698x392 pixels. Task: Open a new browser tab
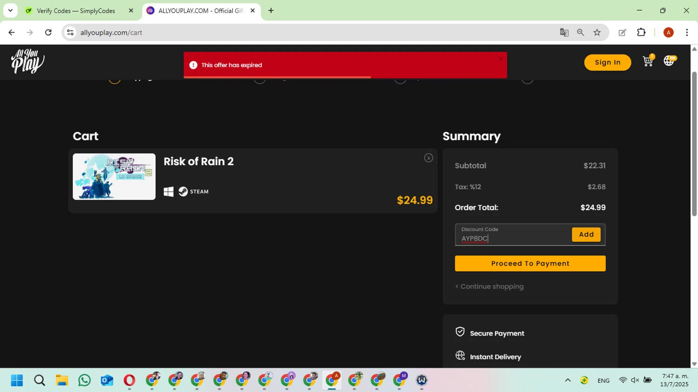pyautogui.click(x=271, y=11)
